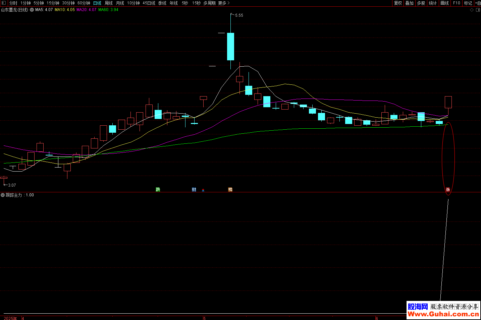Screen dimensions: 481x320
Task: Open the MA indicator settings dropdown arrow
Action: (32, 10)
